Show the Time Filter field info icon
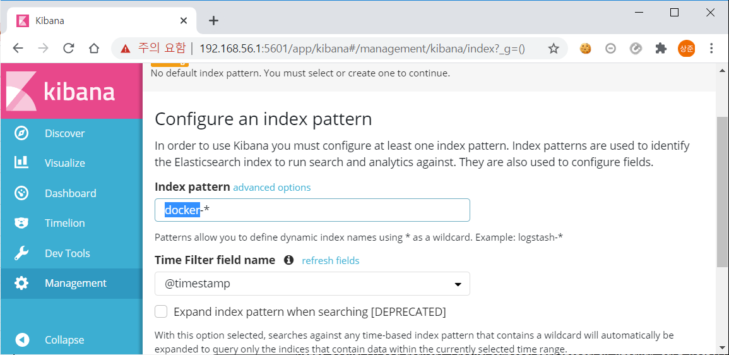The height and width of the screenshot is (355, 729). click(288, 260)
